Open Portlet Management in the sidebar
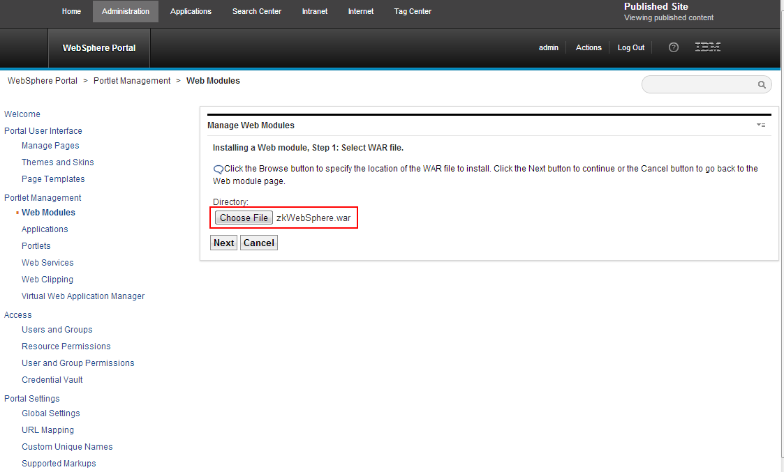Image resolution: width=784 pixels, height=472 pixels. (43, 198)
